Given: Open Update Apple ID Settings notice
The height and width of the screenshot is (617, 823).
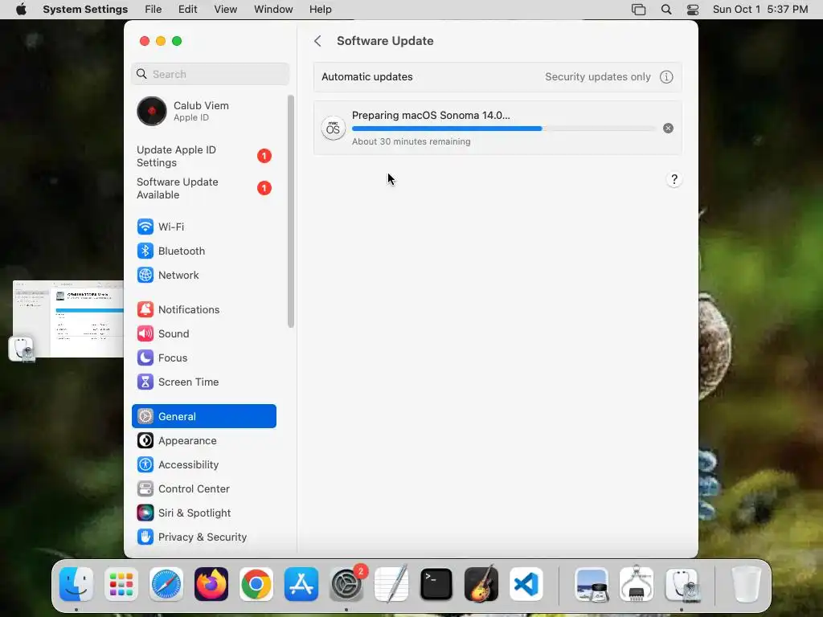Looking at the screenshot, I should pos(203,157).
